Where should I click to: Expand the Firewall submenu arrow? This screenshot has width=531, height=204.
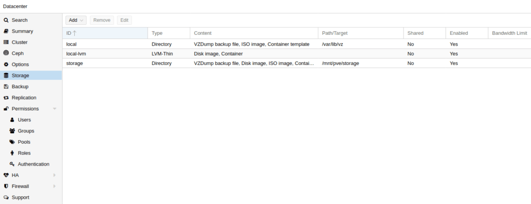pyautogui.click(x=54, y=186)
